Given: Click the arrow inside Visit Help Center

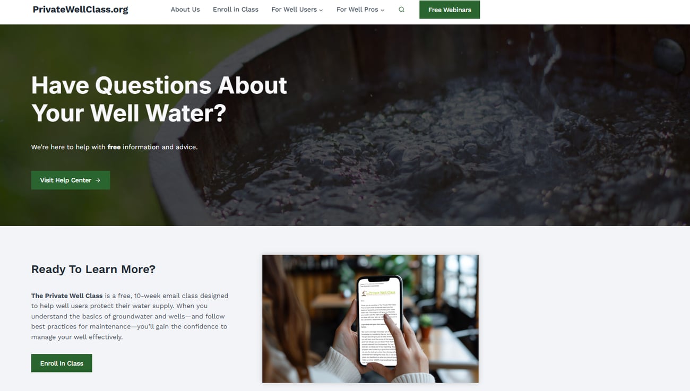Looking at the screenshot, I should click(x=98, y=180).
